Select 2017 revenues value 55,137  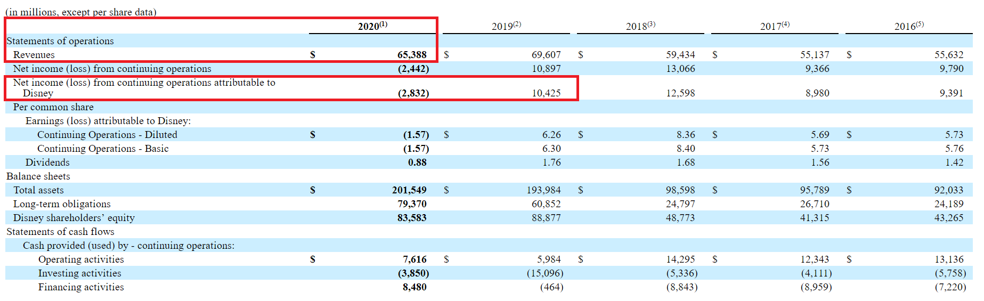point(815,55)
